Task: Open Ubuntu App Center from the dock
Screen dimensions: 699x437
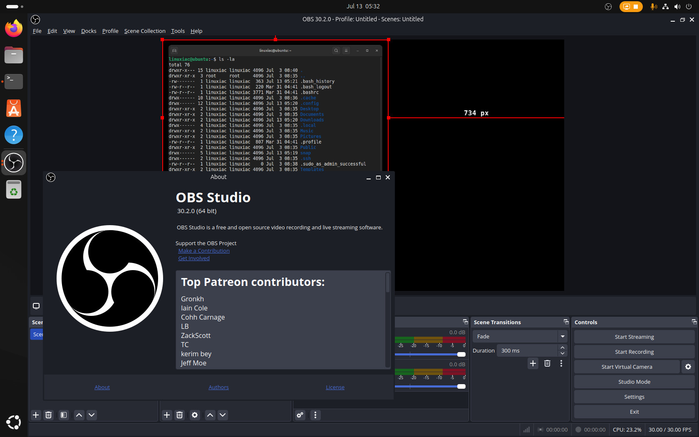Action: pos(14,108)
